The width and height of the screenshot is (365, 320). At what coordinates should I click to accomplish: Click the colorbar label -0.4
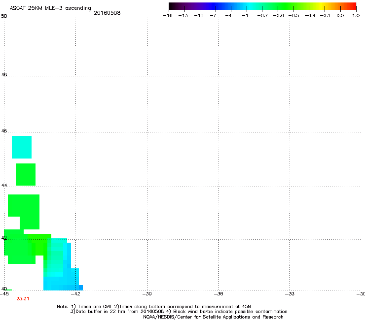click(x=310, y=16)
